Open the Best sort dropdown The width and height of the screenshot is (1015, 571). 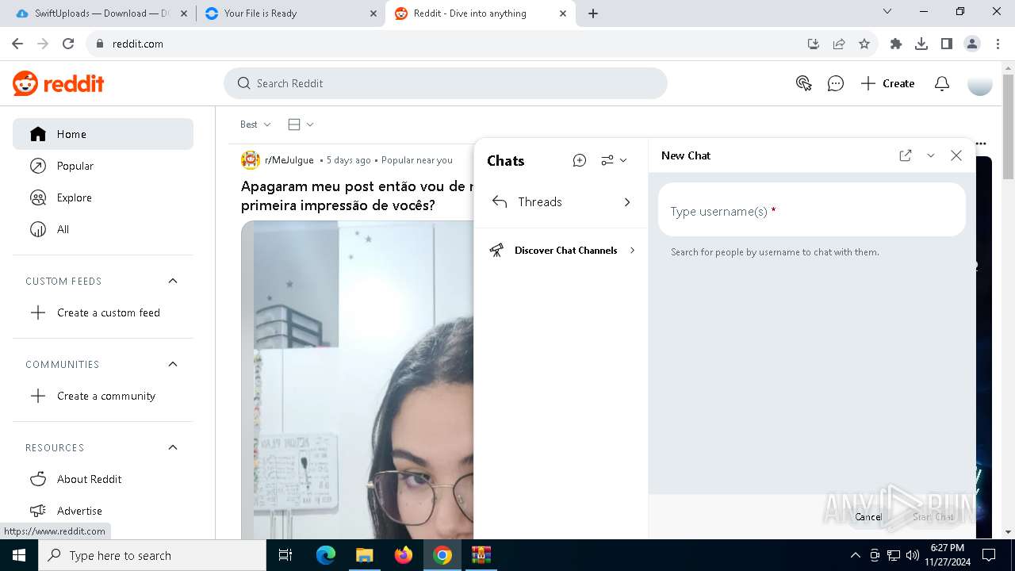[255, 125]
